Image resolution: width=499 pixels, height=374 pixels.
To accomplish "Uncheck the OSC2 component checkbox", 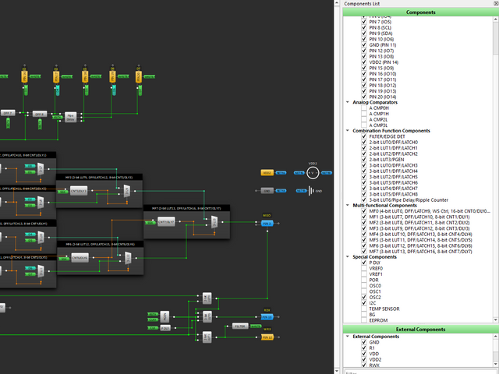I will point(364,297).
